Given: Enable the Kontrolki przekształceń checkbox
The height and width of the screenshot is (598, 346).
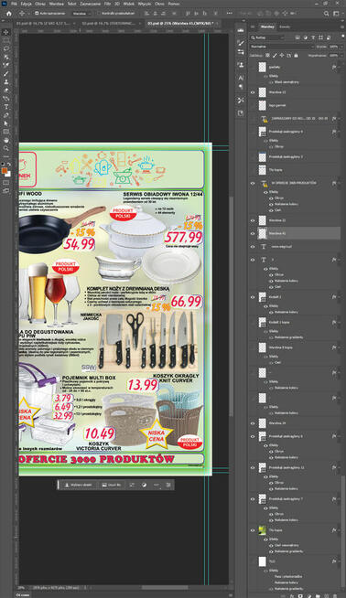Looking at the screenshot, I should [x=99, y=14].
